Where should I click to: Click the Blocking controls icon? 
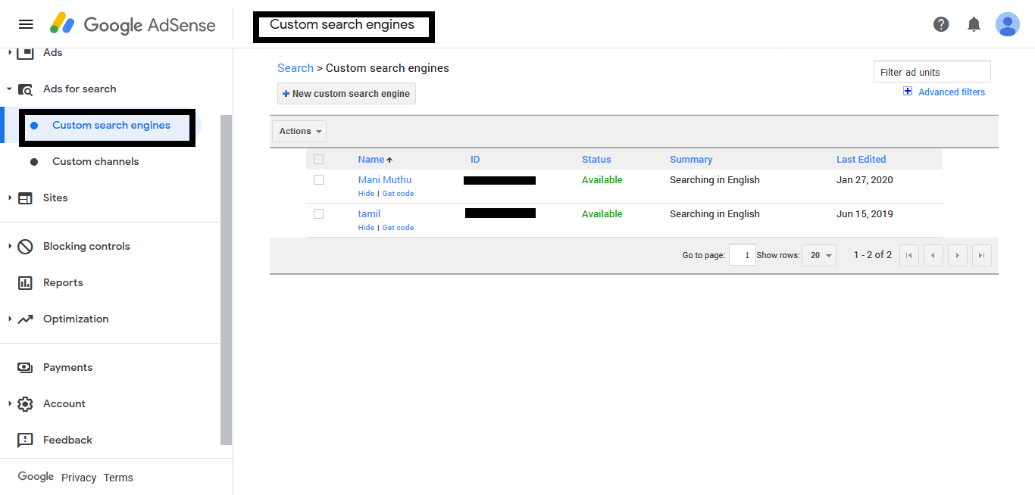pyautogui.click(x=25, y=247)
